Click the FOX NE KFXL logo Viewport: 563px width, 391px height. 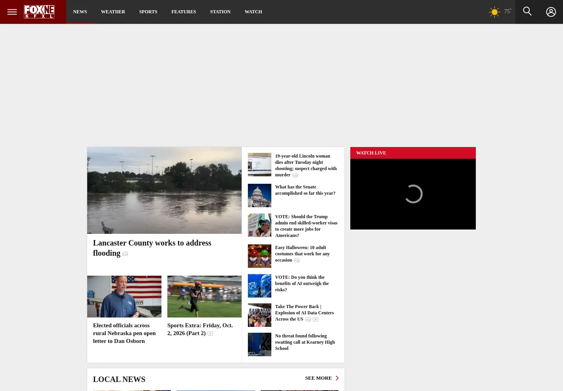(x=39, y=12)
